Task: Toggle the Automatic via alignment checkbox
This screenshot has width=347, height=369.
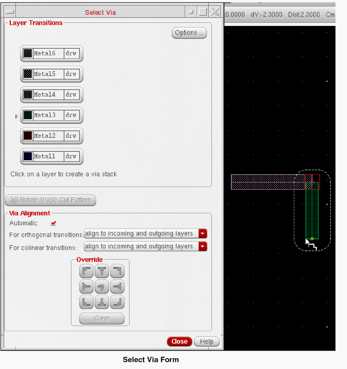Action: [53, 223]
